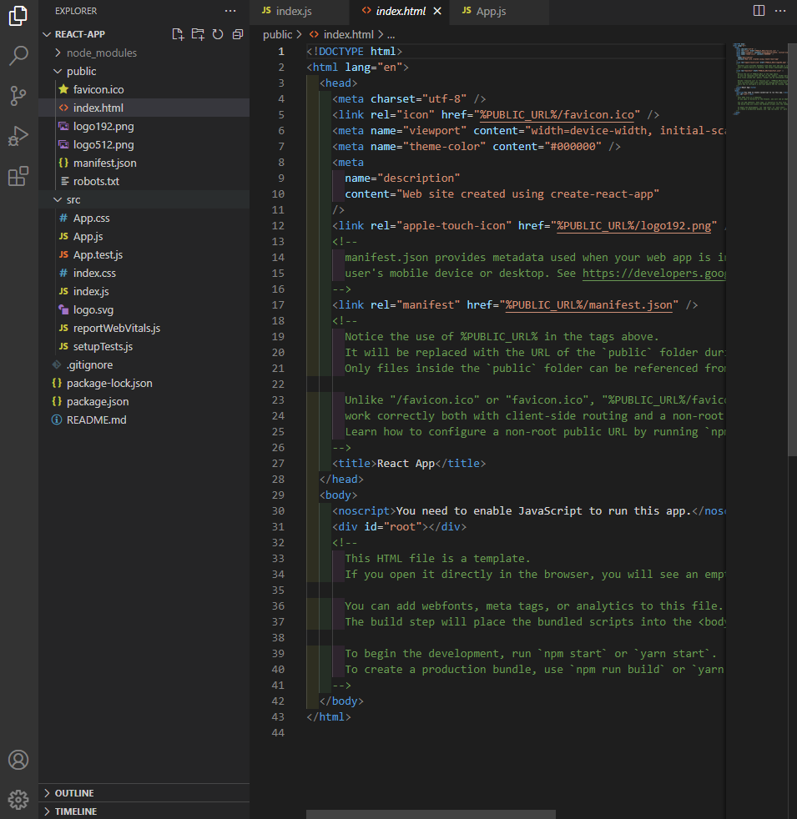The width and height of the screenshot is (797, 819).
Task: Click the horizontal scrollbar in the editor
Action: point(431,813)
